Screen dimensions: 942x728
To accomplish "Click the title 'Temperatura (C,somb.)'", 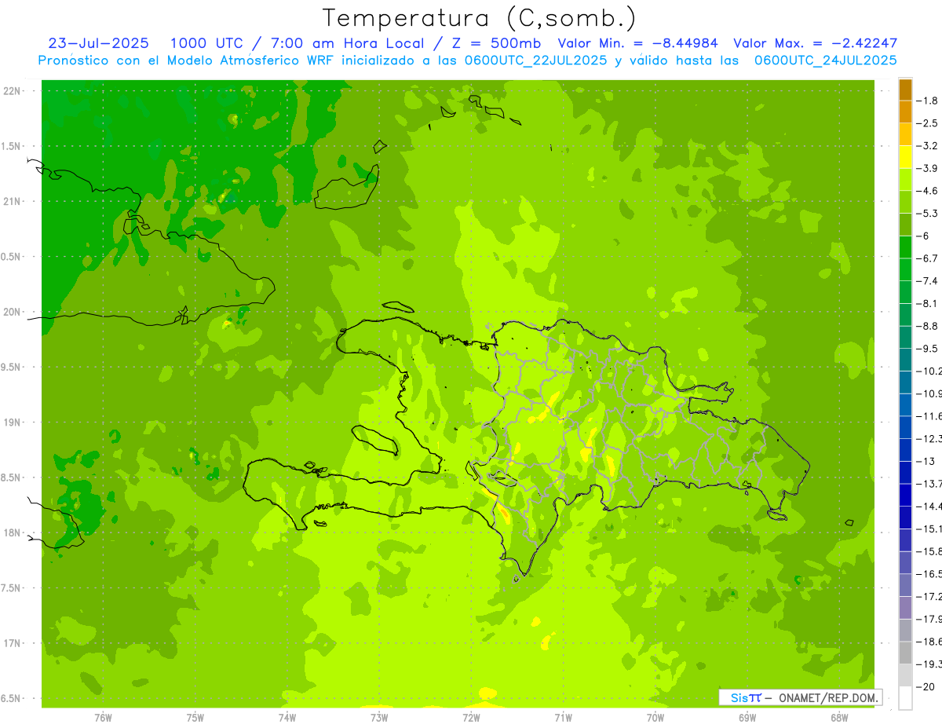I will click(x=479, y=18).
